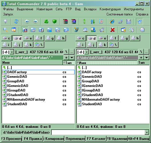
Task: Switch left panel to drive c
Action: 7,38
